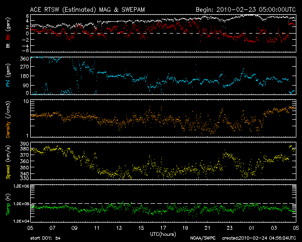Click the 'Density (/cm3)' axis label
The height and width of the screenshot is (242, 302).
point(8,119)
